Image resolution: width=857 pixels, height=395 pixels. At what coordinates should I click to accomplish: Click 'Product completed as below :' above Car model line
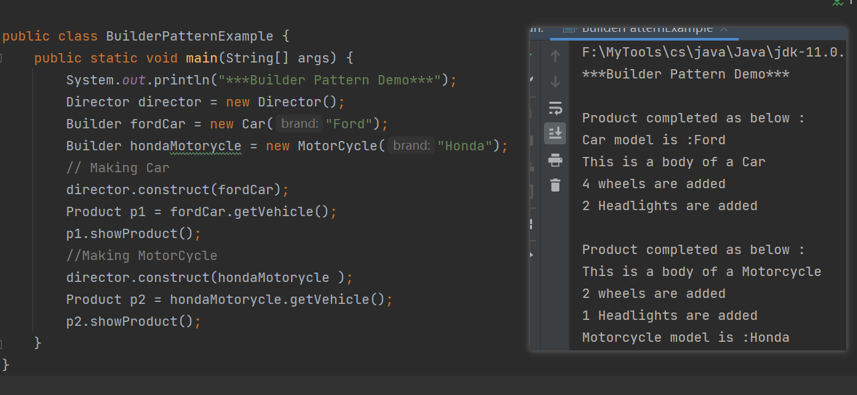pyautogui.click(x=694, y=118)
